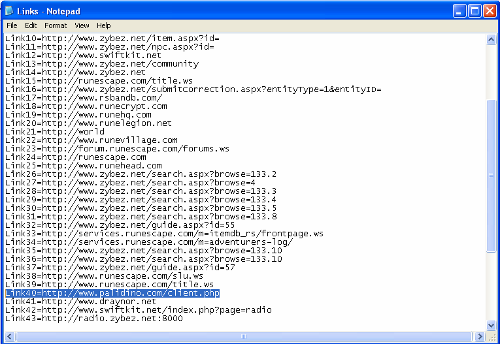The height and width of the screenshot is (344, 500).
Task: Open the Edit menu
Action: click(x=31, y=25)
